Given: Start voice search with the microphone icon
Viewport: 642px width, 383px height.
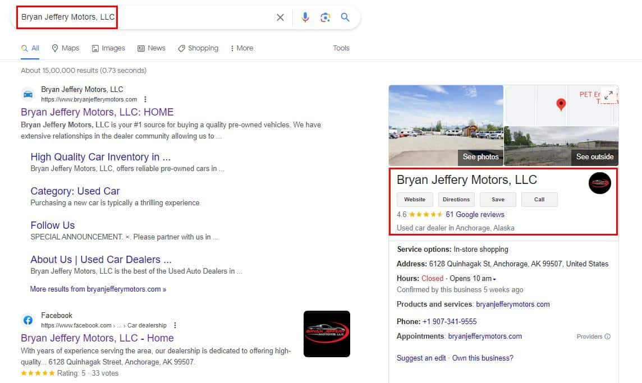Looking at the screenshot, I should tap(305, 17).
